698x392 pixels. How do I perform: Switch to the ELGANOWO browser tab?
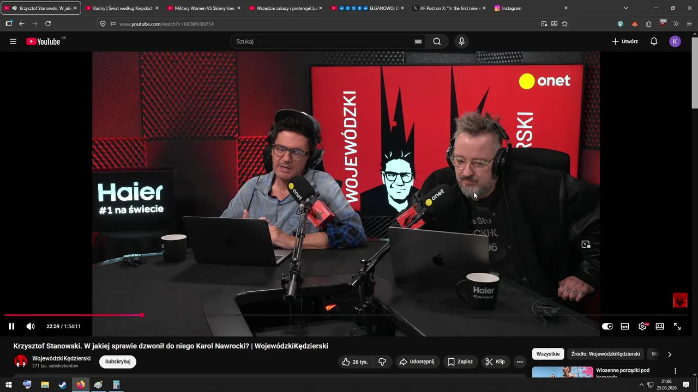pos(368,8)
